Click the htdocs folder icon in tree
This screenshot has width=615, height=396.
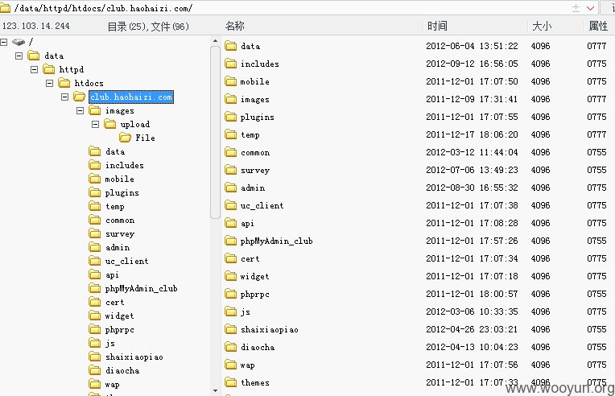coord(64,83)
